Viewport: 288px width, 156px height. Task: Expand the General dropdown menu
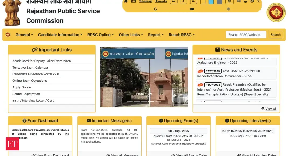[24, 35]
